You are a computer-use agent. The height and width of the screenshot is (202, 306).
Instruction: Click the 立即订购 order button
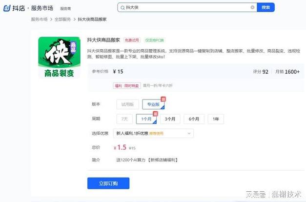pos(108,183)
